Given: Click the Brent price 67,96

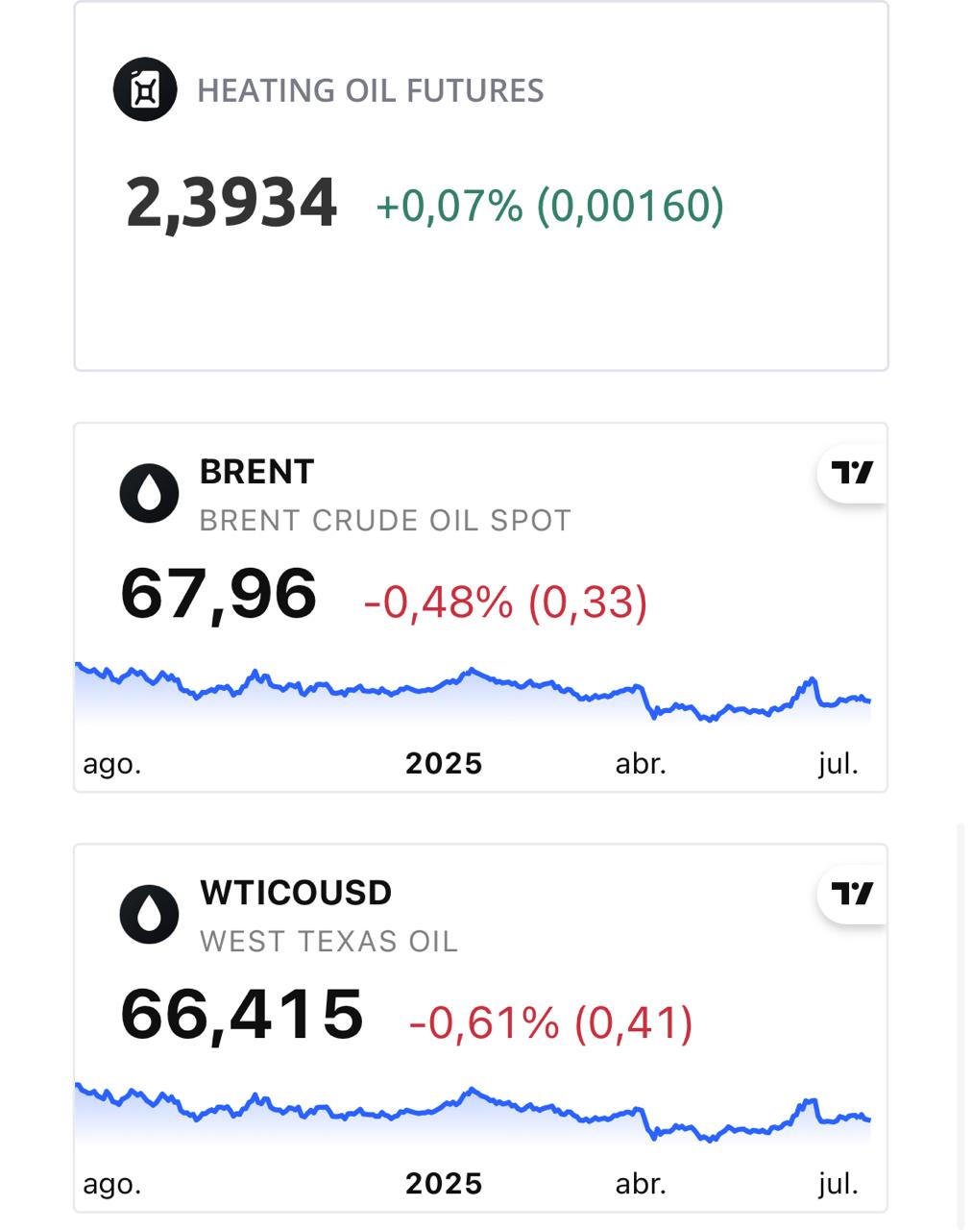Looking at the screenshot, I should pyautogui.click(x=219, y=594).
